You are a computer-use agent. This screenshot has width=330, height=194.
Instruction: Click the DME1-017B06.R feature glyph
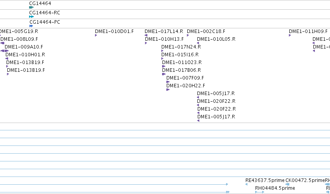click(x=164, y=74)
